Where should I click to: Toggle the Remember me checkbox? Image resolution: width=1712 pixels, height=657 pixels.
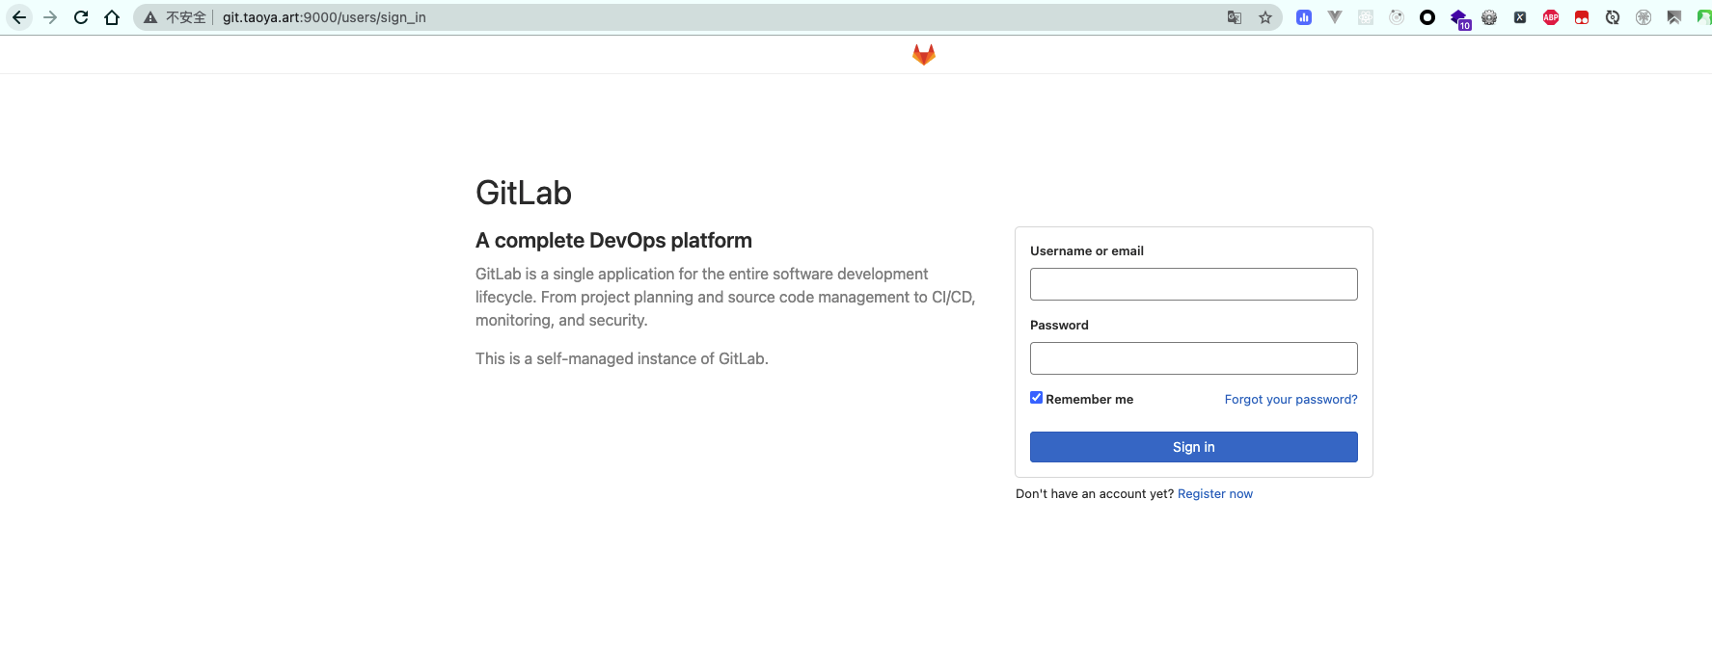tap(1037, 398)
